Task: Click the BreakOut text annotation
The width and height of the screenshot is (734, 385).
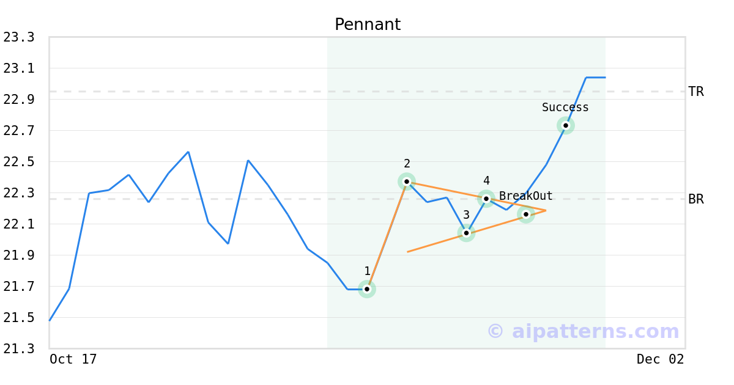Action: tap(526, 196)
